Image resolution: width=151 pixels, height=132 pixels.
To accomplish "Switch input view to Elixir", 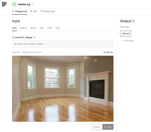I will click(x=42, y=28).
